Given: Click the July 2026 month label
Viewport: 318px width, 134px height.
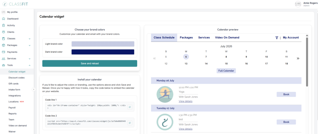Looking at the screenshot, I should pyautogui.click(x=226, y=46).
